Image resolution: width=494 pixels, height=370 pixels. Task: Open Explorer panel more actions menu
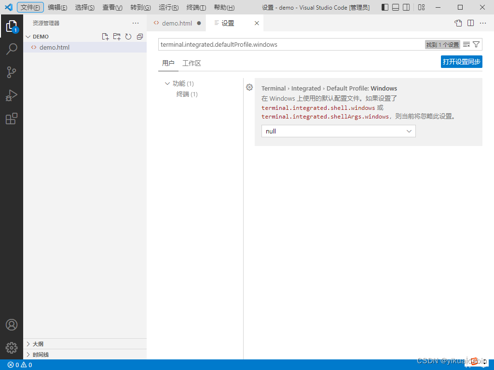136,23
